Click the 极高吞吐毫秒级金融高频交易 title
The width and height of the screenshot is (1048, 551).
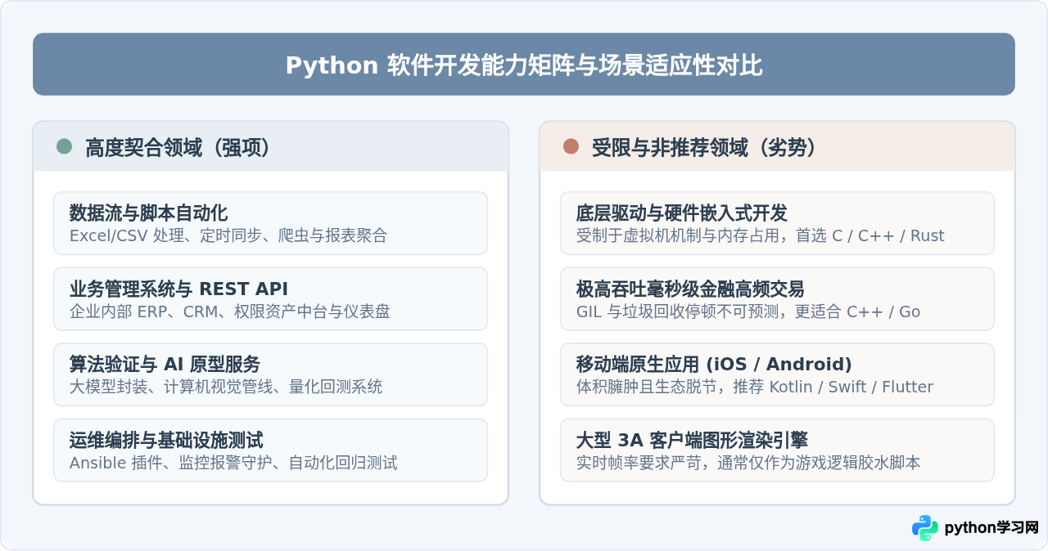[690, 289]
